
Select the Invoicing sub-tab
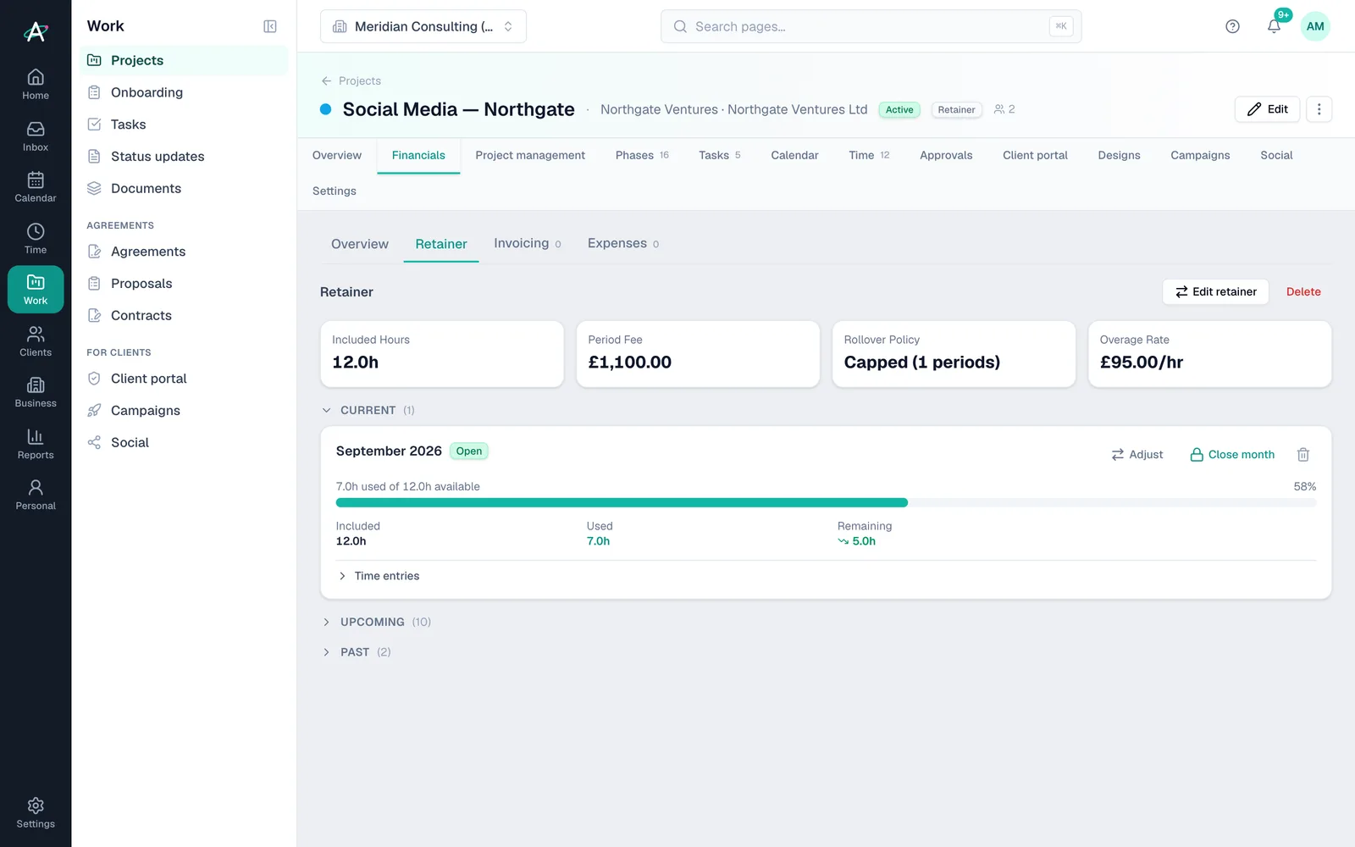tap(527, 244)
